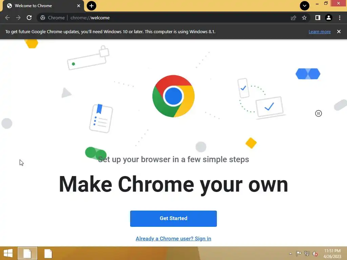347x260 pixels.
Task: Open the taskbar clock 11:51 PM
Action: coord(332,254)
